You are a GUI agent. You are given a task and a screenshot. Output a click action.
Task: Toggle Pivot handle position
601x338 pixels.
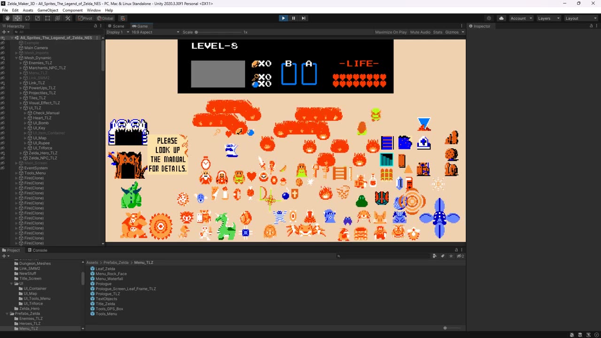pyautogui.click(x=85, y=18)
